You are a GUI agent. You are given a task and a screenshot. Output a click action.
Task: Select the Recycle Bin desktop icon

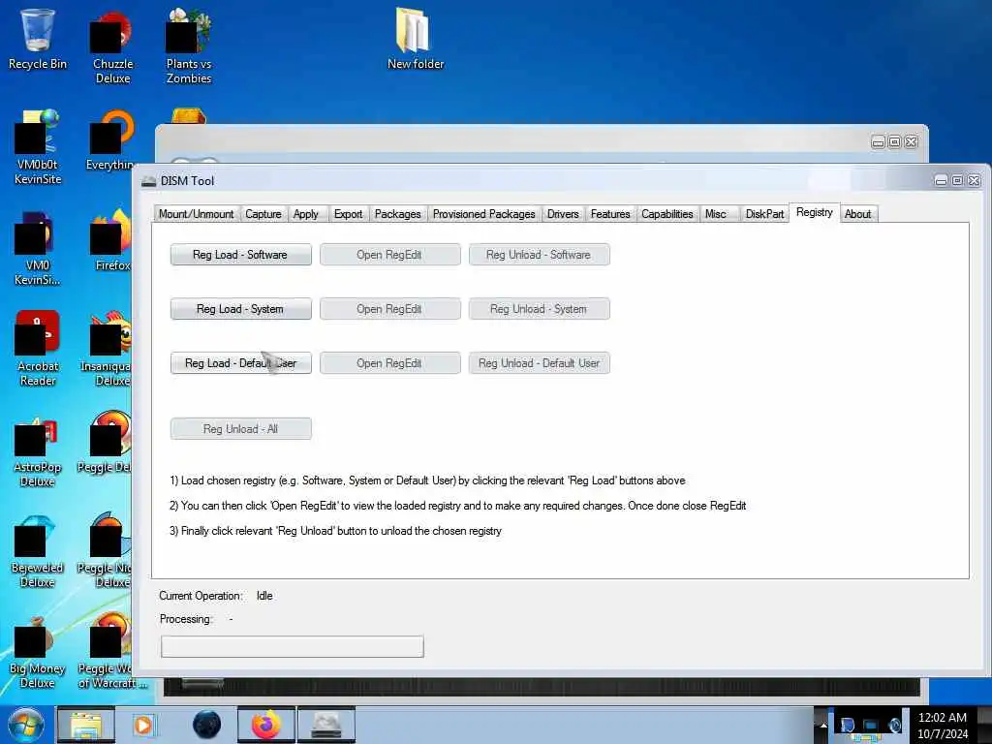[38, 39]
